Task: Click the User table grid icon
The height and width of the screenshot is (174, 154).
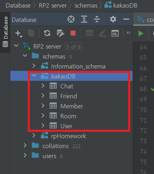Action: 53,125
